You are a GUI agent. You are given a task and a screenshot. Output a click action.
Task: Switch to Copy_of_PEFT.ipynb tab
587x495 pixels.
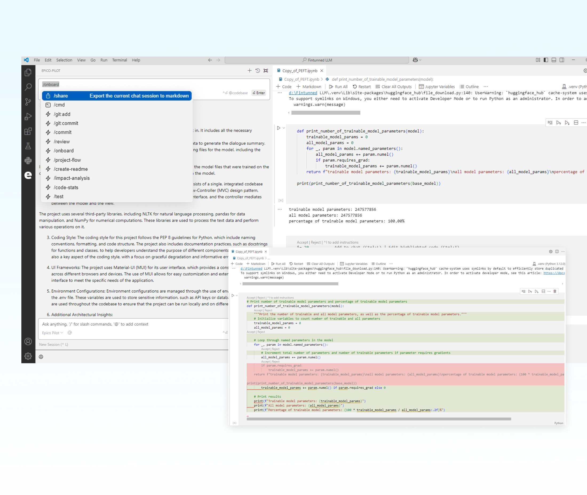point(300,71)
